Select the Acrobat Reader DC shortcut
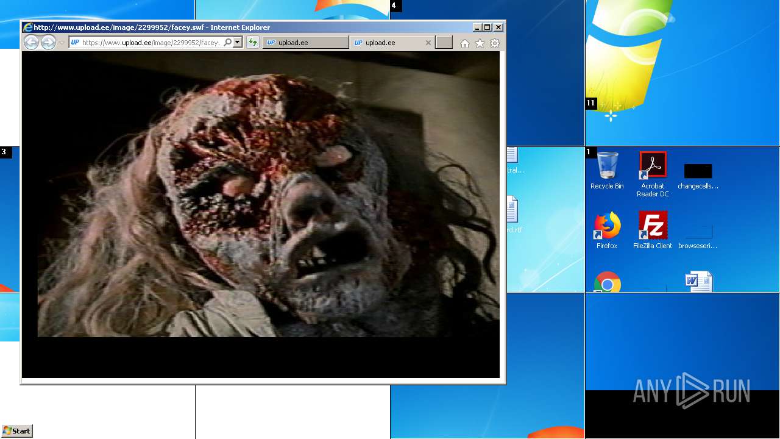The width and height of the screenshot is (780, 439). [x=653, y=174]
